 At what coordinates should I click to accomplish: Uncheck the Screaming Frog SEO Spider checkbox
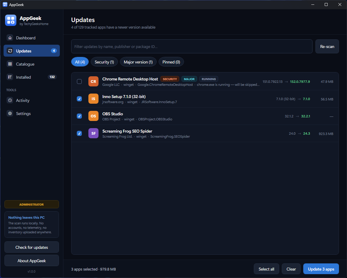click(x=79, y=133)
